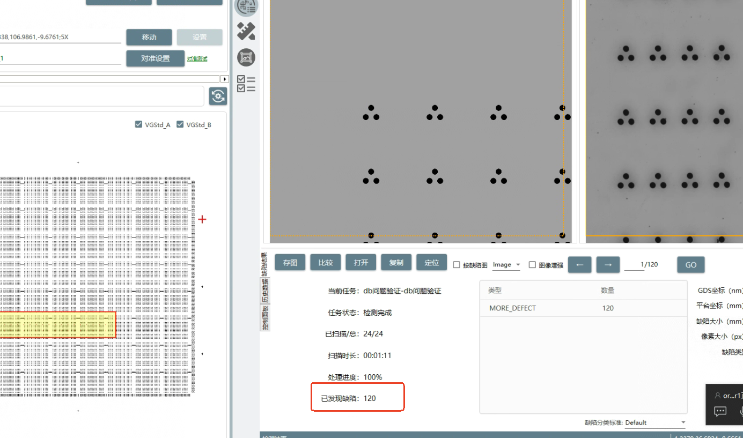Click the 当前任务 db问题验证 text
Screen dimensions: 743x438
[385, 291]
